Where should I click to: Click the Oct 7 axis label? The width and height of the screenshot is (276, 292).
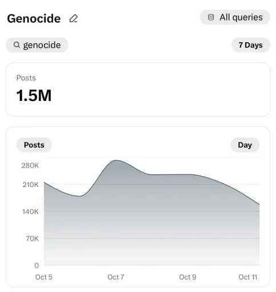coord(116,277)
